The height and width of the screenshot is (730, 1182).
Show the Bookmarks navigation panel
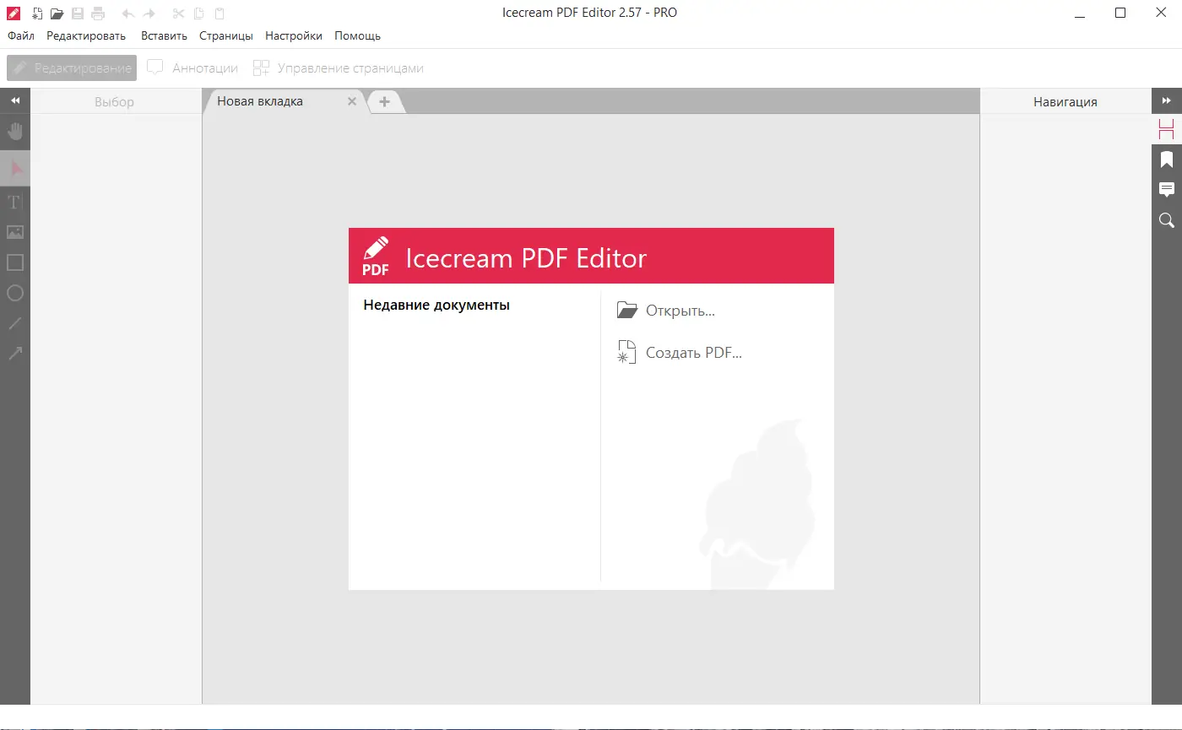[x=1167, y=159]
